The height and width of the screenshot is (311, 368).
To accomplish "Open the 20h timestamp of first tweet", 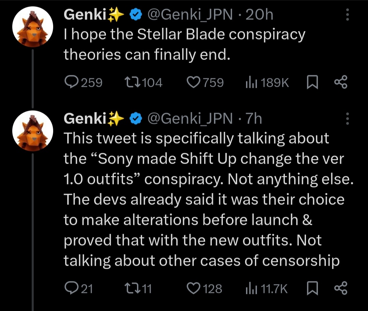I will pos(259,15).
